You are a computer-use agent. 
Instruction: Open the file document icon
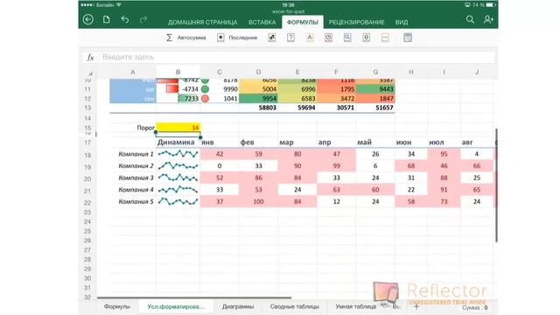click(107, 19)
